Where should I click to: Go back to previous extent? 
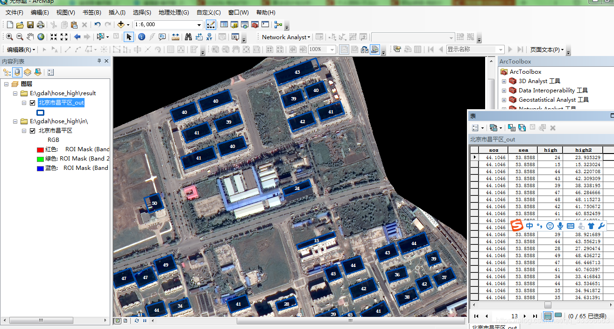77,37
